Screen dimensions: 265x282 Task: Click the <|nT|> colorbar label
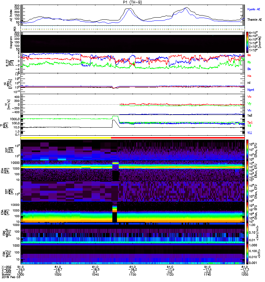(x=259, y=253)
